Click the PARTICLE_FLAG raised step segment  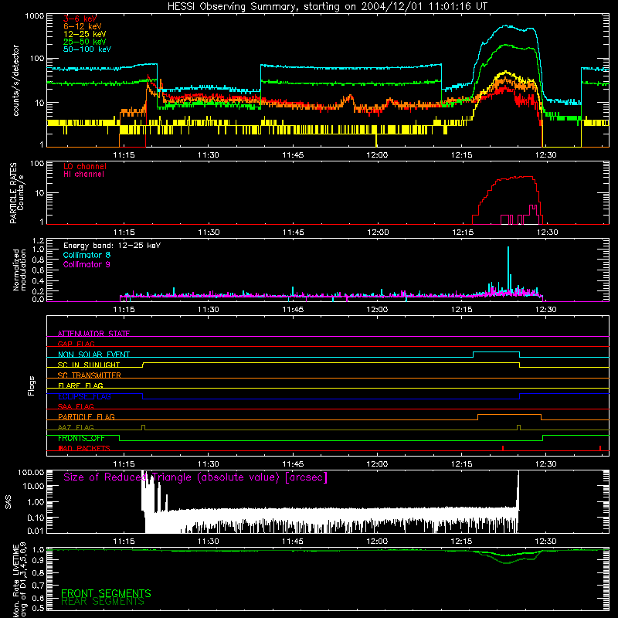pos(509,415)
